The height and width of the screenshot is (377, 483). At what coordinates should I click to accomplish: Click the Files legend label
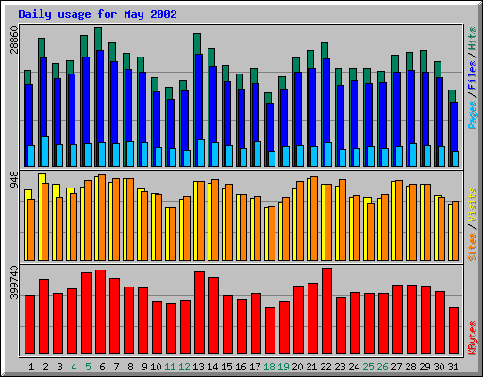[x=472, y=75]
